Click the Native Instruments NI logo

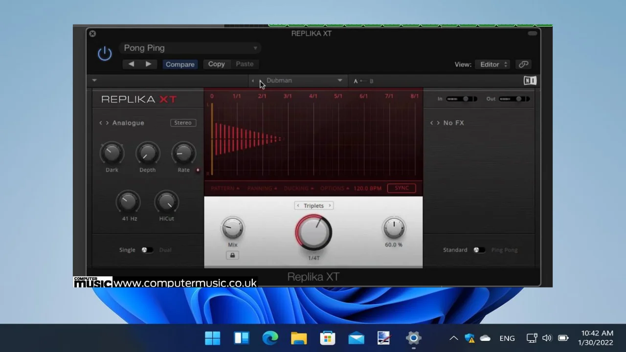(530, 81)
